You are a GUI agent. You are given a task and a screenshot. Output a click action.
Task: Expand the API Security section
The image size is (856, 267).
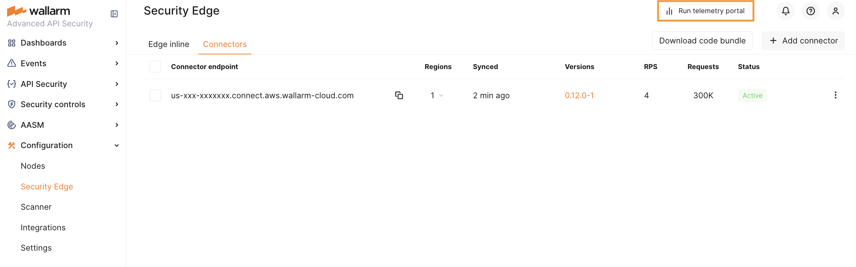point(117,84)
